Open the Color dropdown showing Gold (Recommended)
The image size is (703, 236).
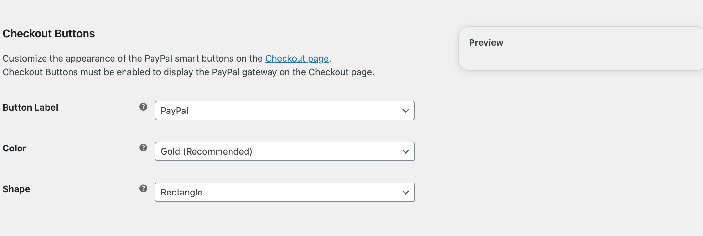click(x=285, y=151)
